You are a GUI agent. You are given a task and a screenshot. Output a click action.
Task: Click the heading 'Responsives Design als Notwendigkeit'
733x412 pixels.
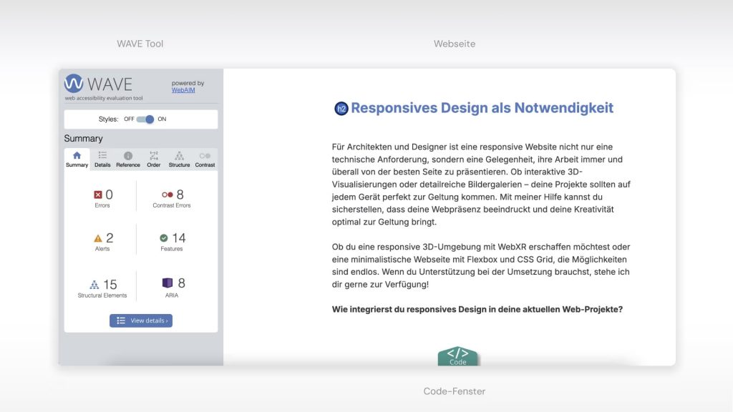482,108
